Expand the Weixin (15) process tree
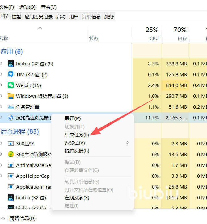 (2, 85)
